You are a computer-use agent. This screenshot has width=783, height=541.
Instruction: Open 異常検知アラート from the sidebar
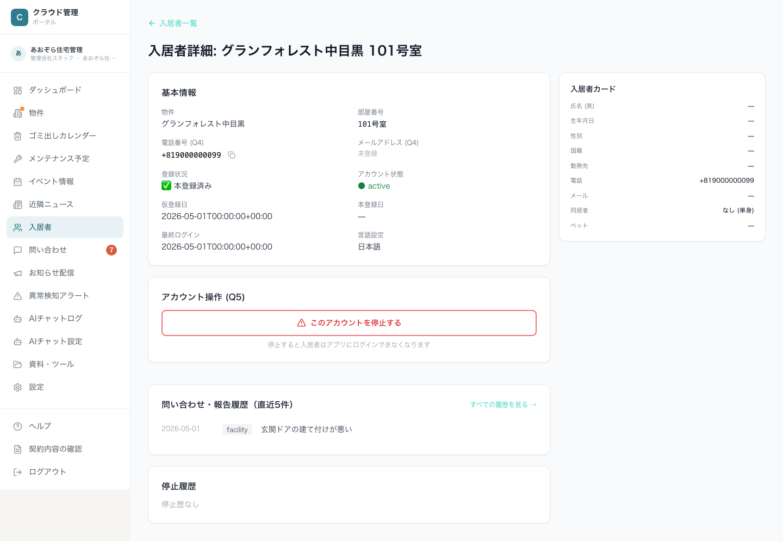65,296
